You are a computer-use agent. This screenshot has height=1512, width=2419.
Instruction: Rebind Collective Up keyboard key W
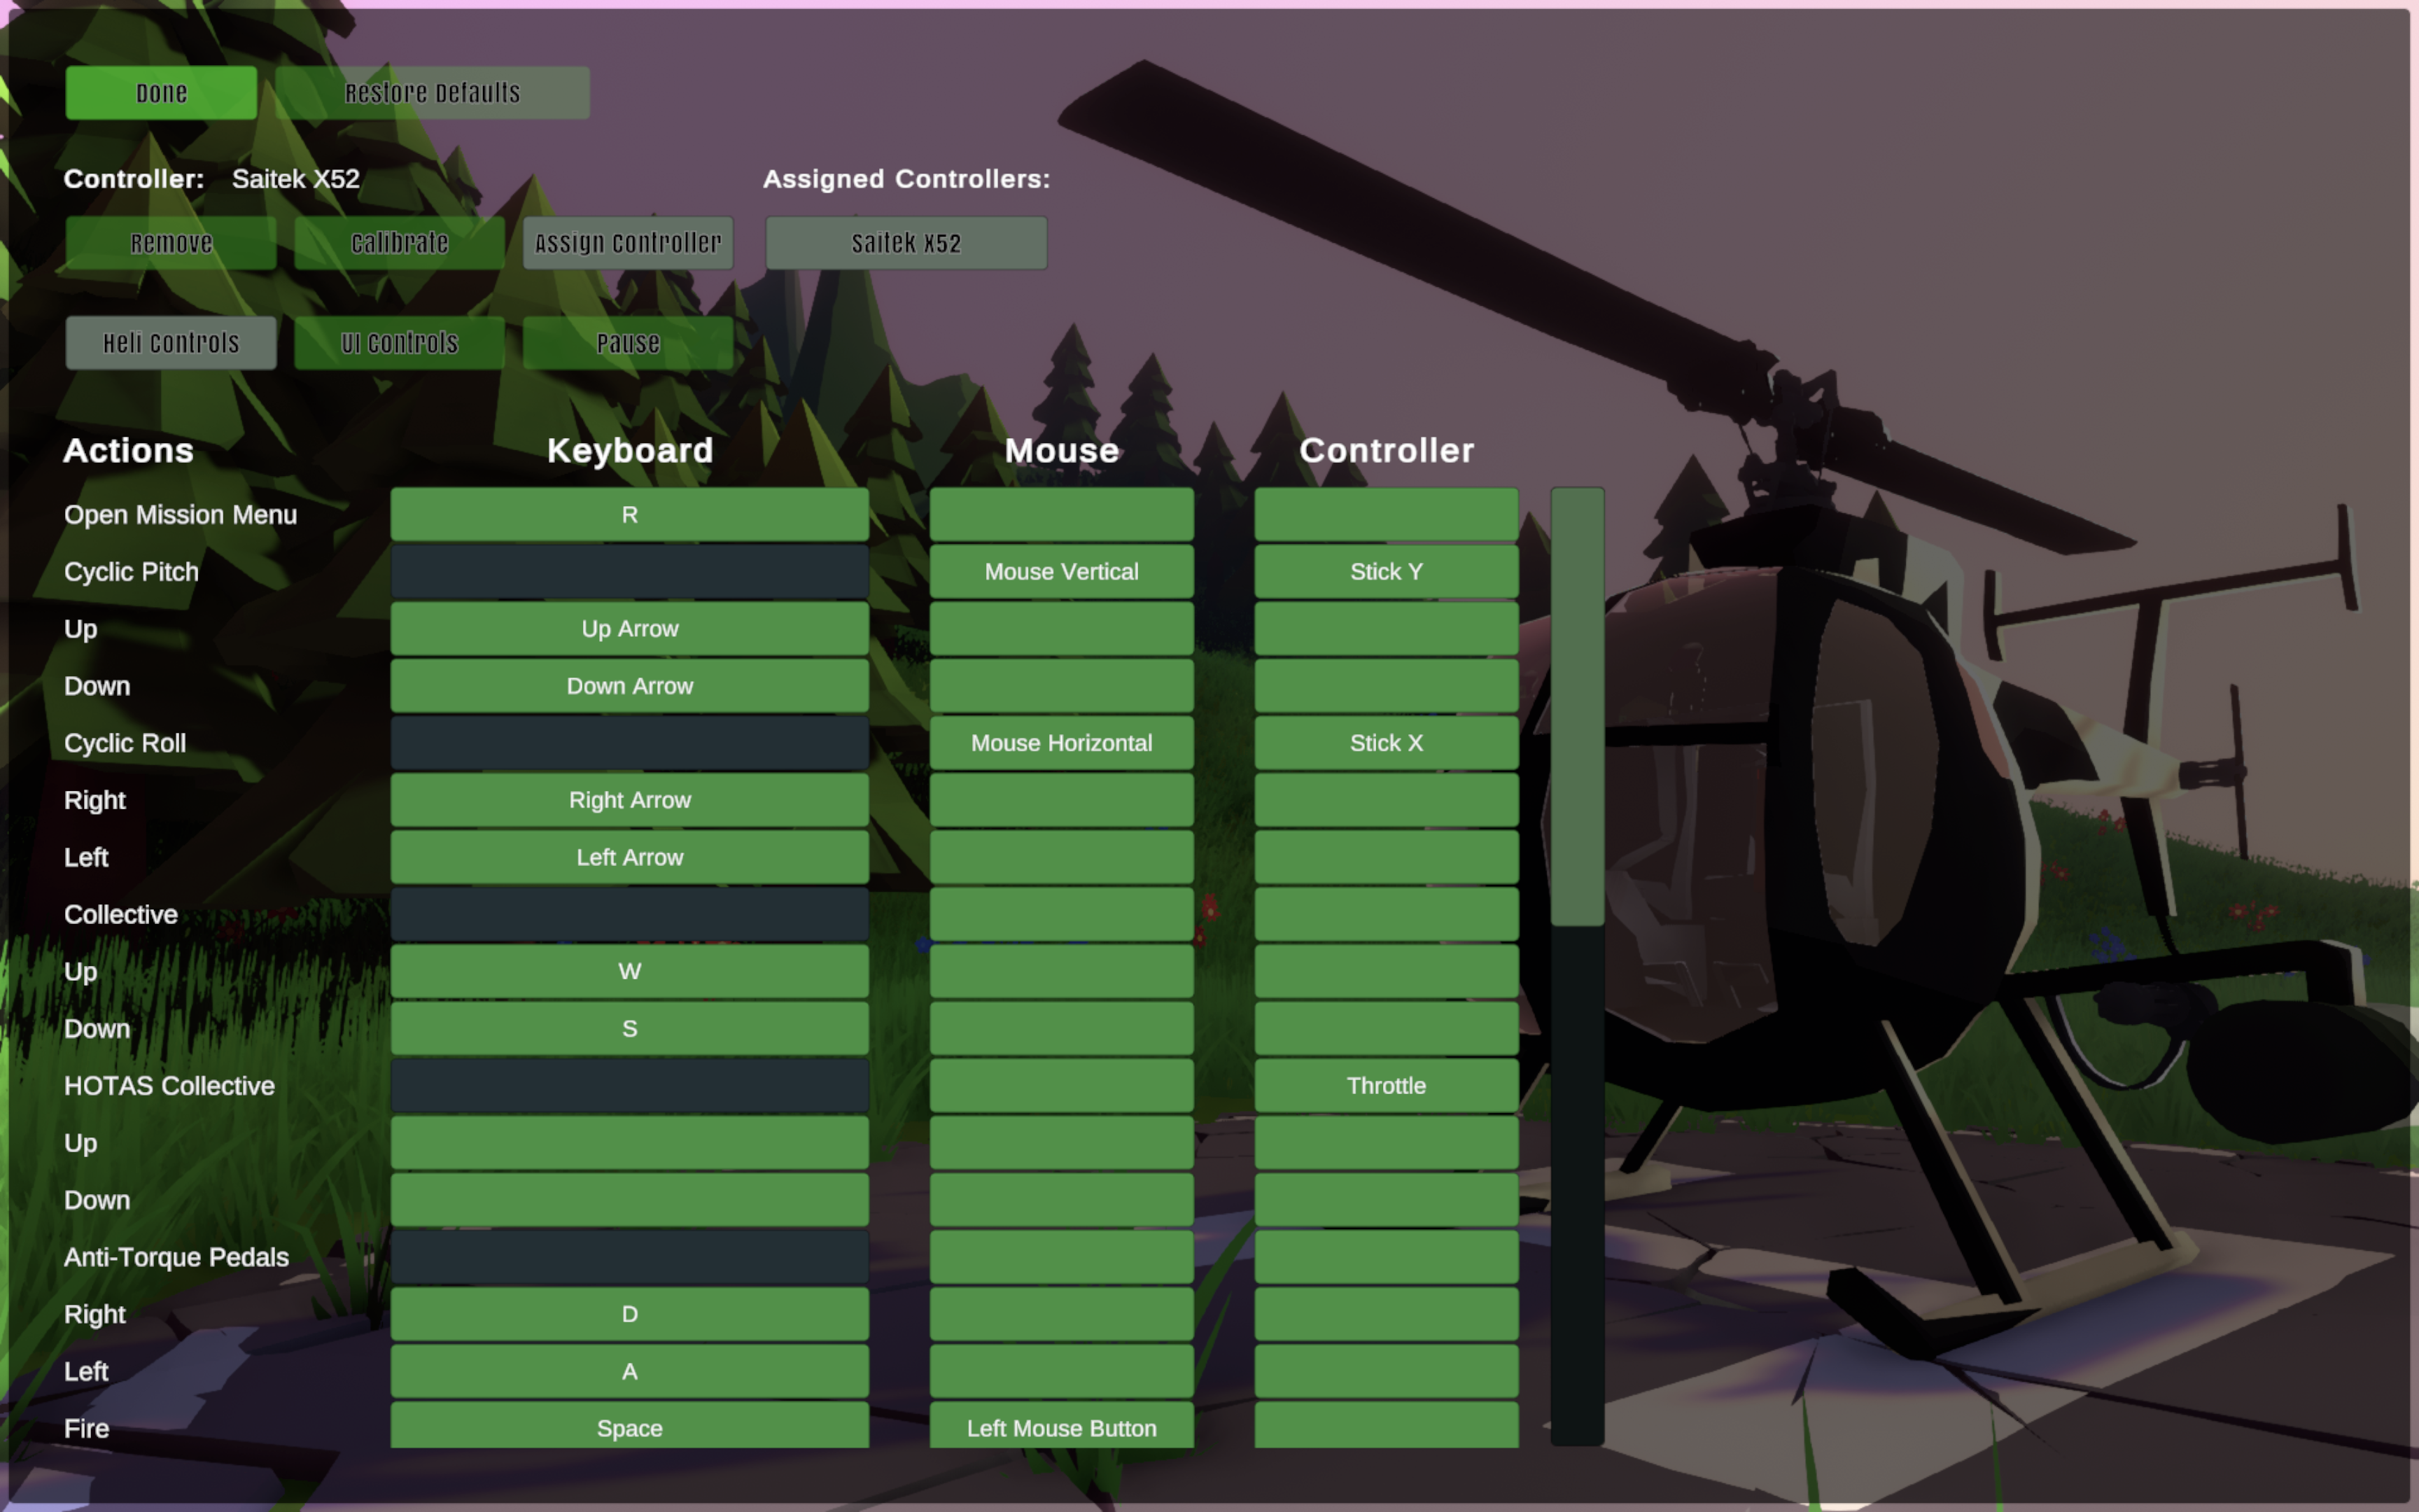[629, 972]
